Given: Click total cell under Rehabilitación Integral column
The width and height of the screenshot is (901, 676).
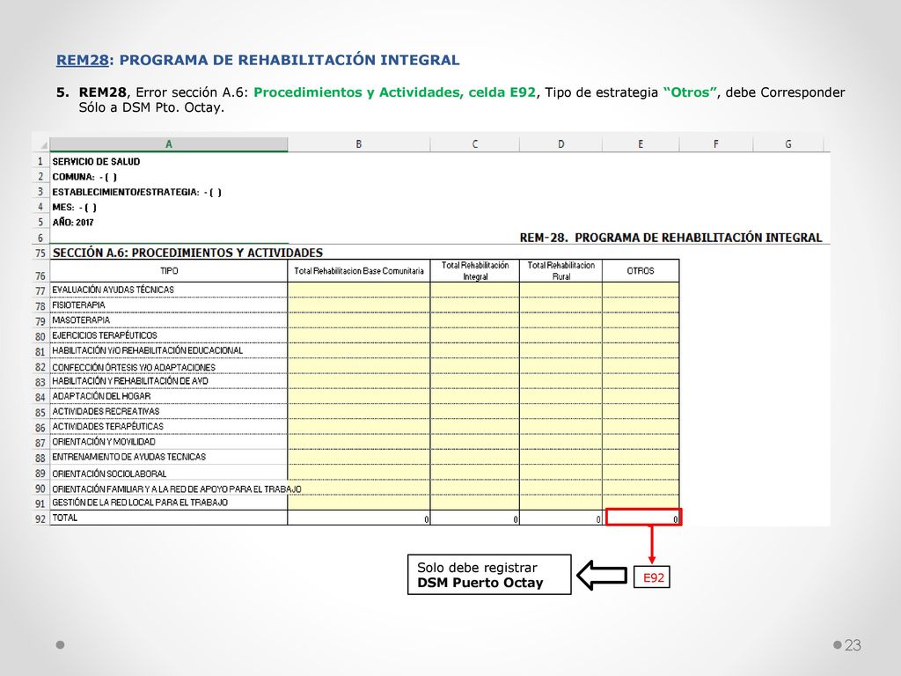Looking at the screenshot, I should [x=474, y=518].
